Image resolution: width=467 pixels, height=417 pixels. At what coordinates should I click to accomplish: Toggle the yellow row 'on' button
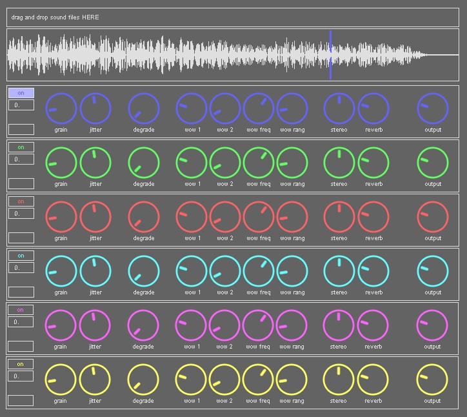21,364
